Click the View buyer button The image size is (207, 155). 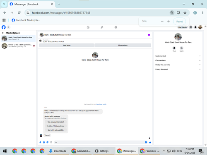[67, 45]
